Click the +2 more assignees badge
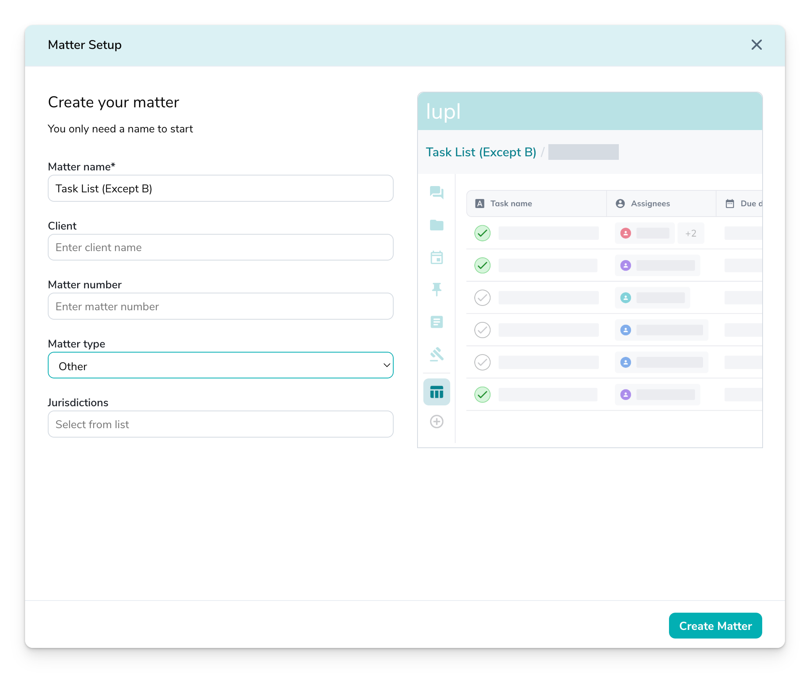The height and width of the screenshot is (673, 810). 691,233
